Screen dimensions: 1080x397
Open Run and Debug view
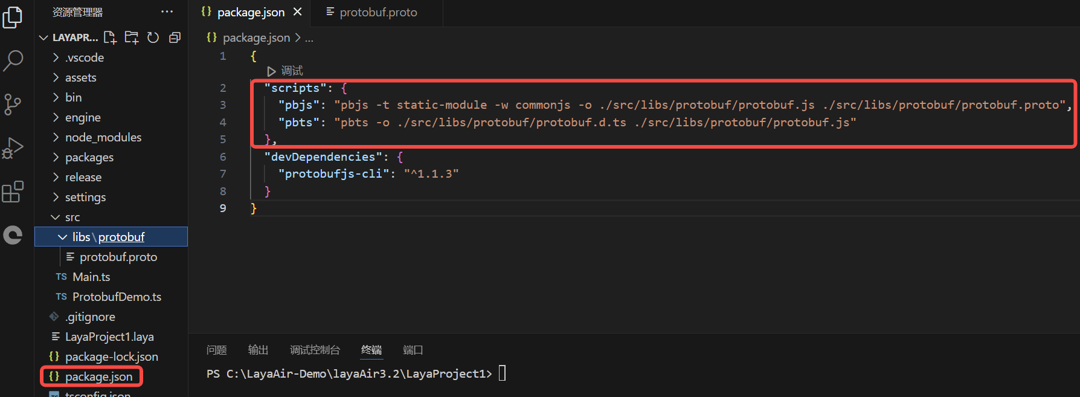point(13,148)
